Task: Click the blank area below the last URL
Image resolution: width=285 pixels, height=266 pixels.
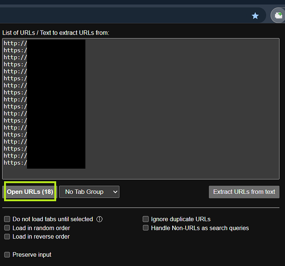Action: tap(141, 173)
